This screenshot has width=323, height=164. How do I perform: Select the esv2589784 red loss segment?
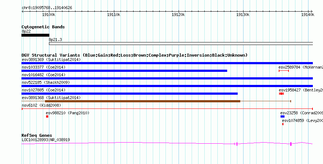tap(284, 71)
